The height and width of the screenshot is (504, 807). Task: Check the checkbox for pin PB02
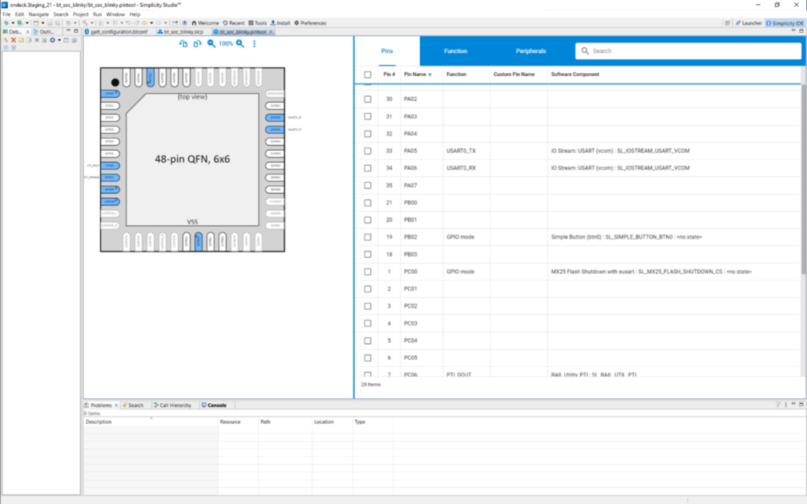(x=367, y=237)
